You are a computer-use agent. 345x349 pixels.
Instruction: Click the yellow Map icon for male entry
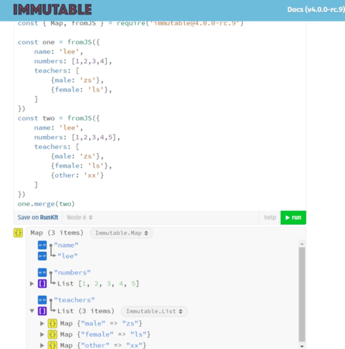pos(52,323)
